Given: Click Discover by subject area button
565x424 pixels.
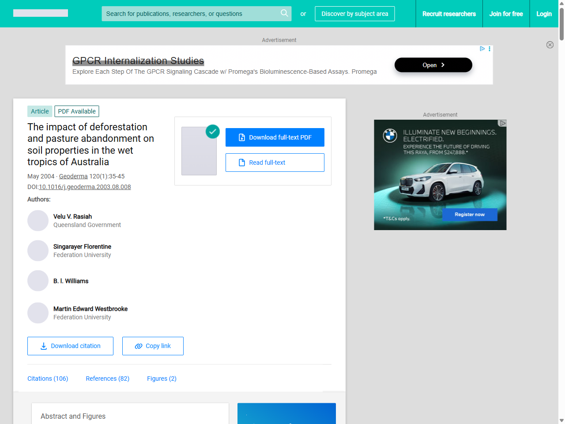Looking at the screenshot, I should [x=354, y=14].
